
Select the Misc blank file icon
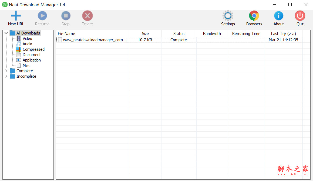click(19, 65)
